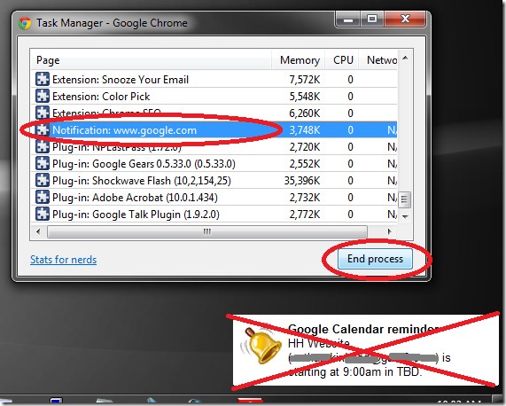
Task: Click the vertical scrollbar down arrow
Action: tap(405, 216)
